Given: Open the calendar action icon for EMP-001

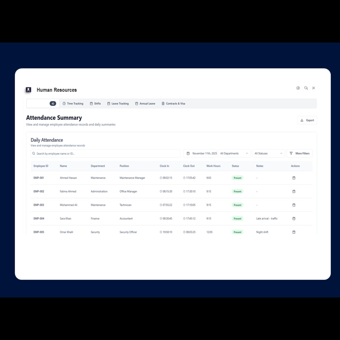Looking at the screenshot, I should pyautogui.click(x=294, y=178).
